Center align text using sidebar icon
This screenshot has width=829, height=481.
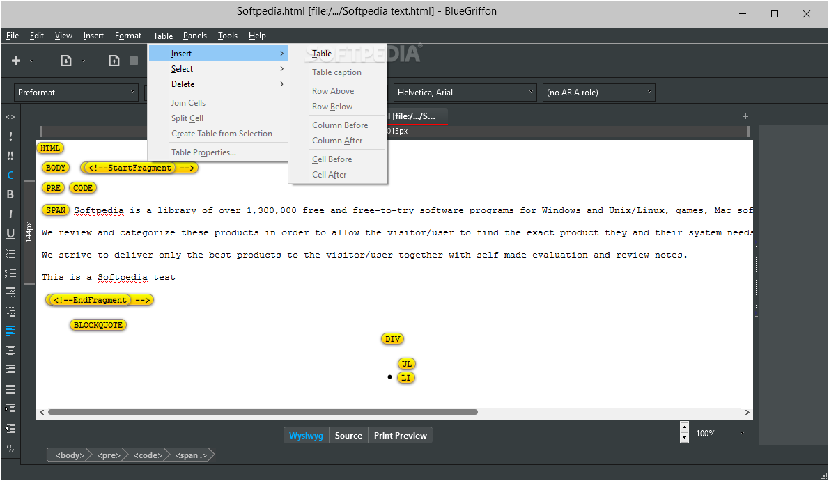coord(10,350)
